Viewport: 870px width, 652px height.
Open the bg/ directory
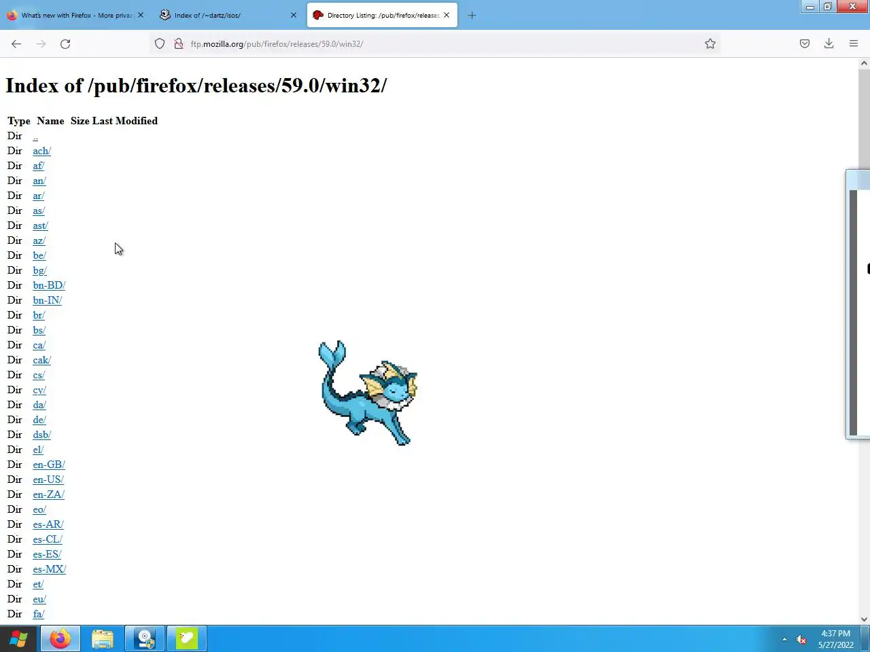[x=39, y=270]
